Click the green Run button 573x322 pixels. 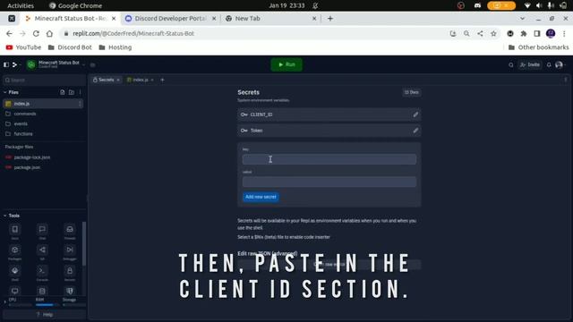coord(286,64)
